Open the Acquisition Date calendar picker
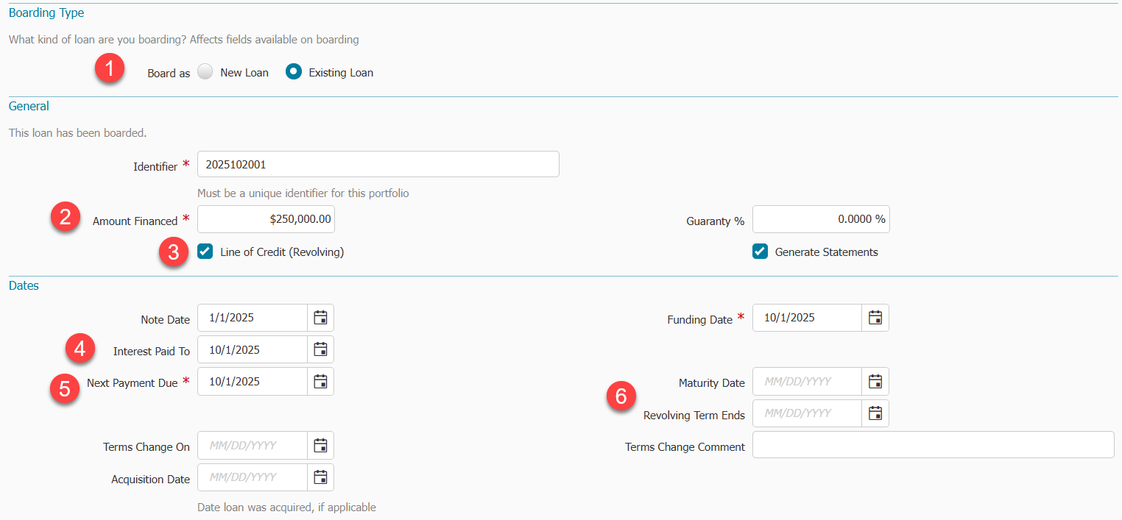 320,477
